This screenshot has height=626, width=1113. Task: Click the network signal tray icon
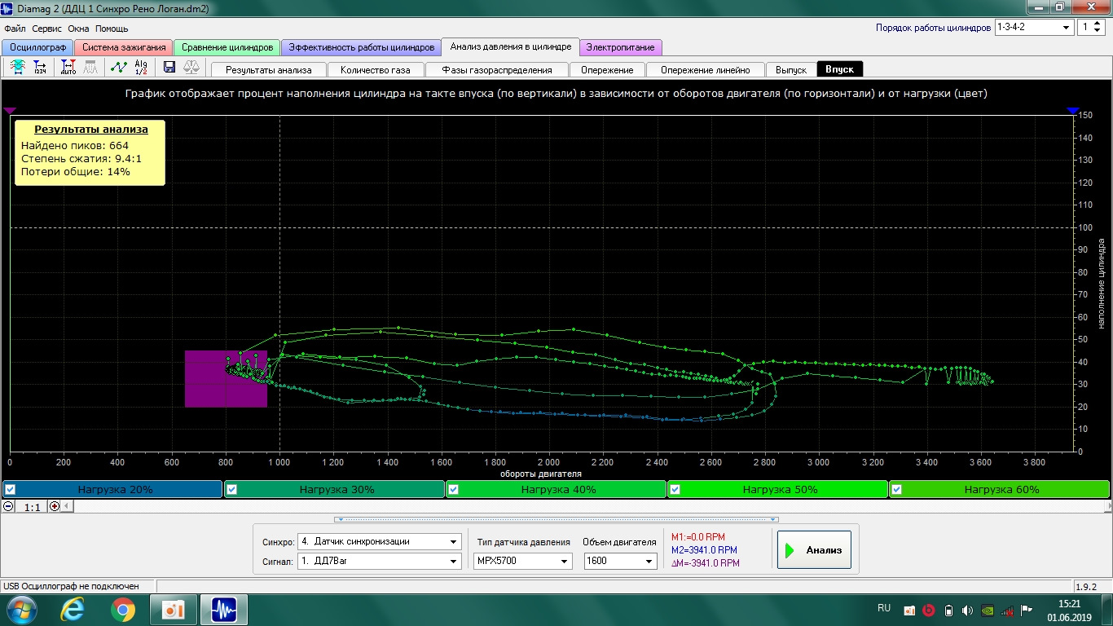coord(1007,609)
